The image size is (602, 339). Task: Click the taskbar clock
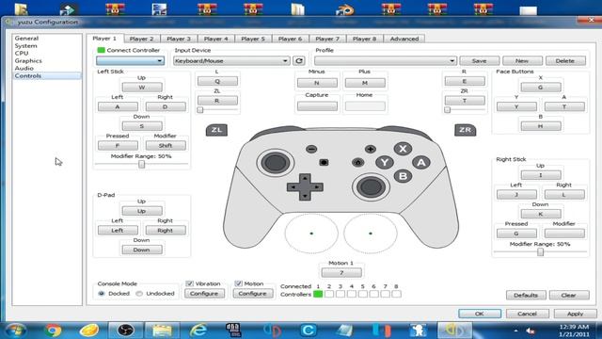click(574, 331)
